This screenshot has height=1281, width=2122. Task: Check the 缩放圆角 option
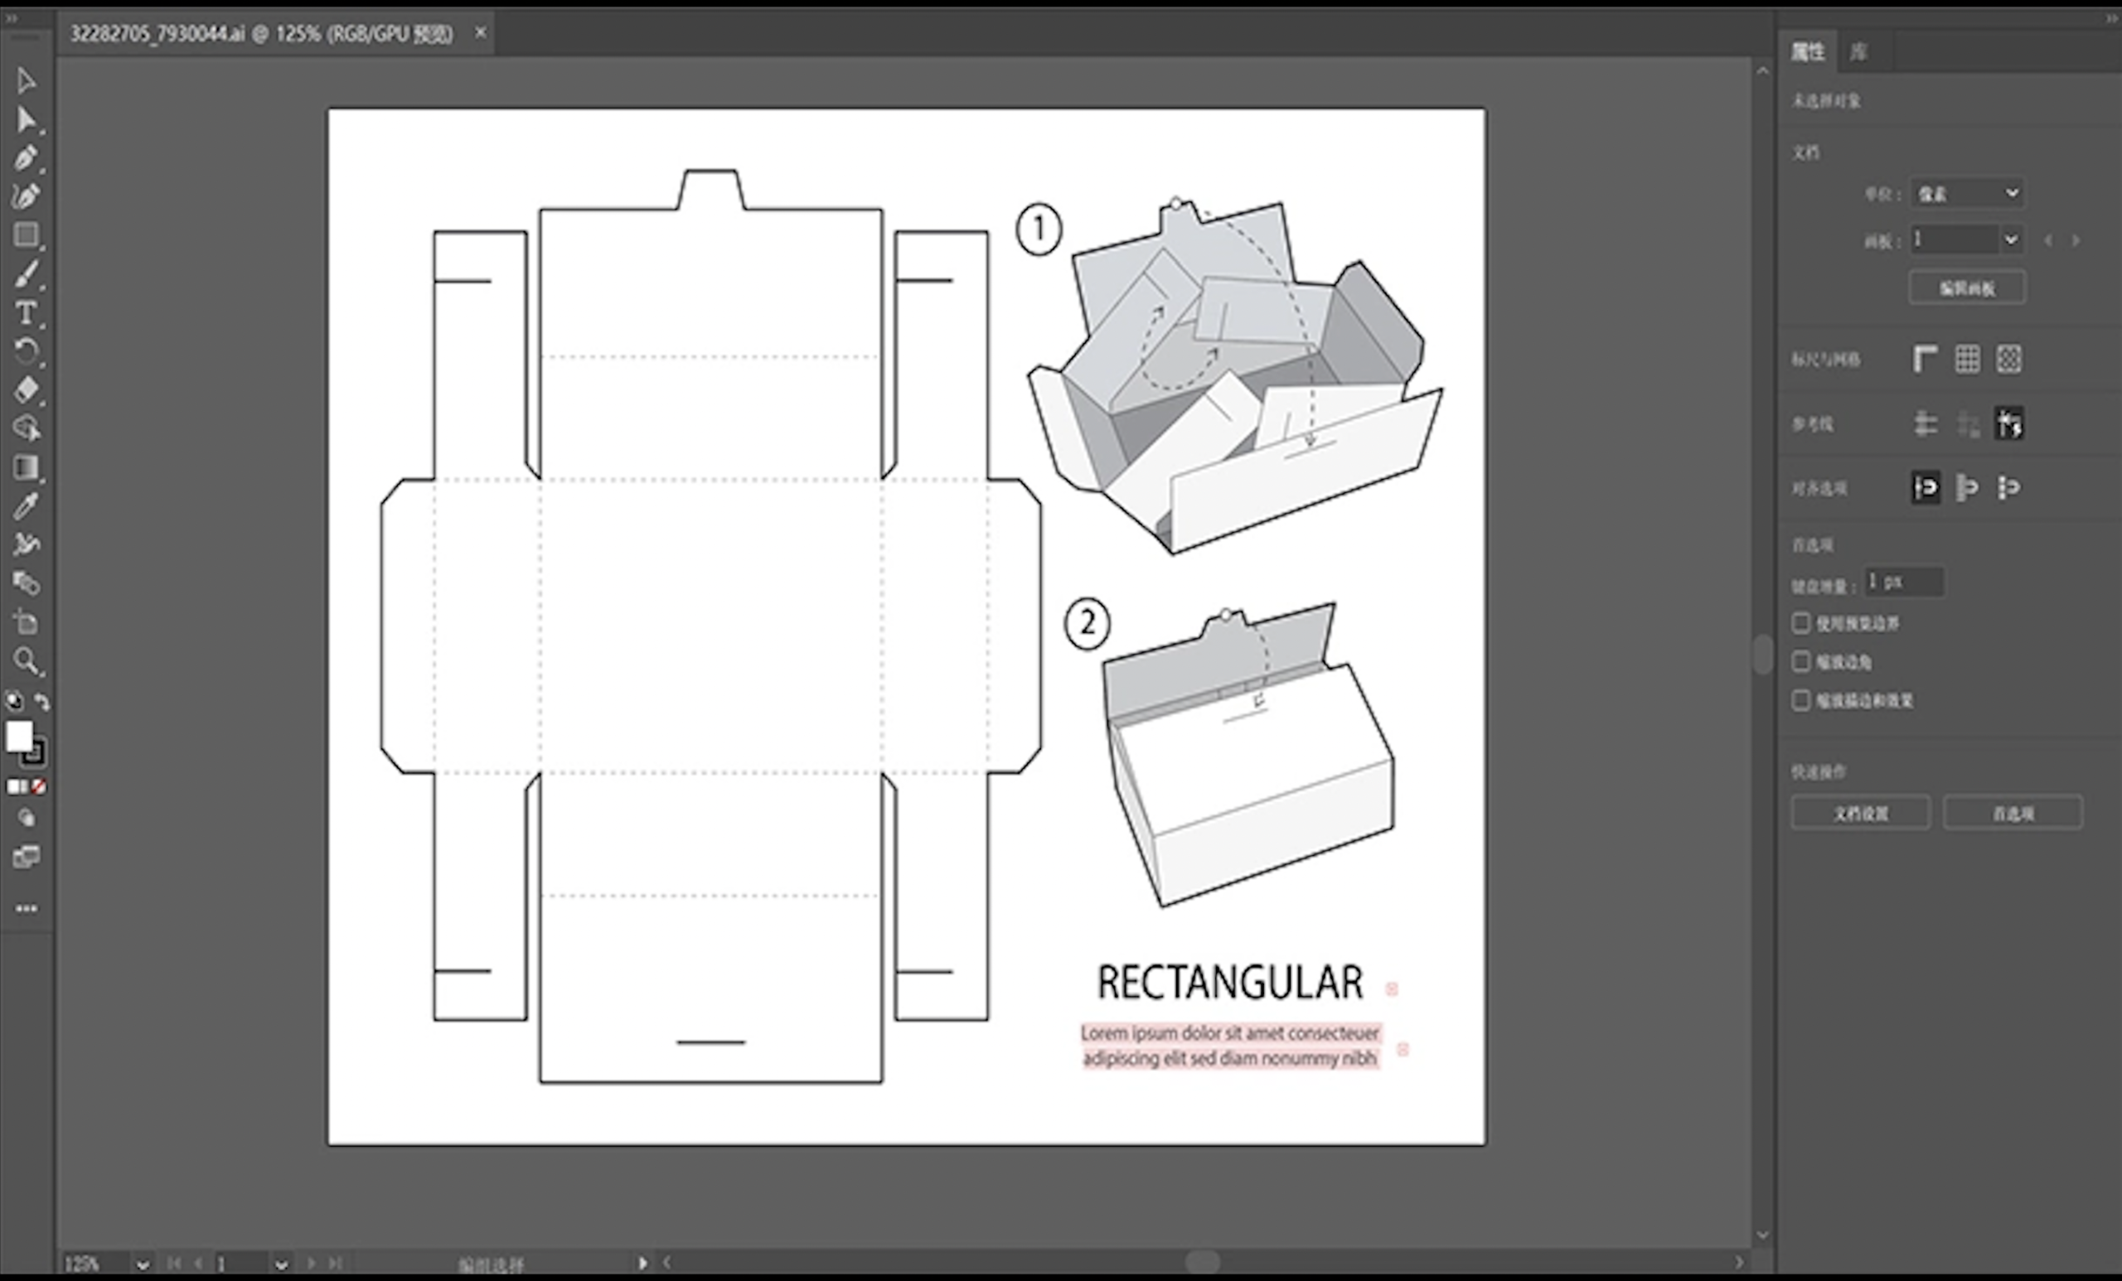[x=1800, y=661]
